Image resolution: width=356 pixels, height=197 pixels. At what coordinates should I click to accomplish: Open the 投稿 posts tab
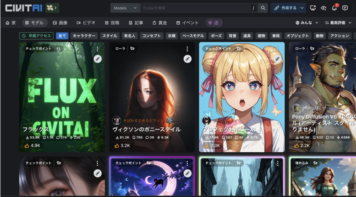click(112, 23)
